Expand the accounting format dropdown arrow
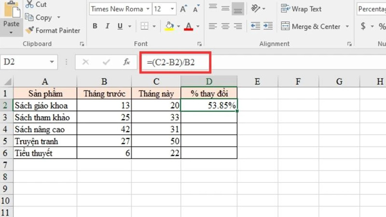 point(372,27)
